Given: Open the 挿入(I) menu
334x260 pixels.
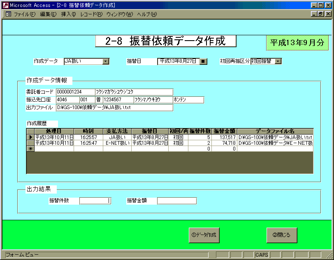Looking at the screenshot, I should pyautogui.click(x=68, y=14).
